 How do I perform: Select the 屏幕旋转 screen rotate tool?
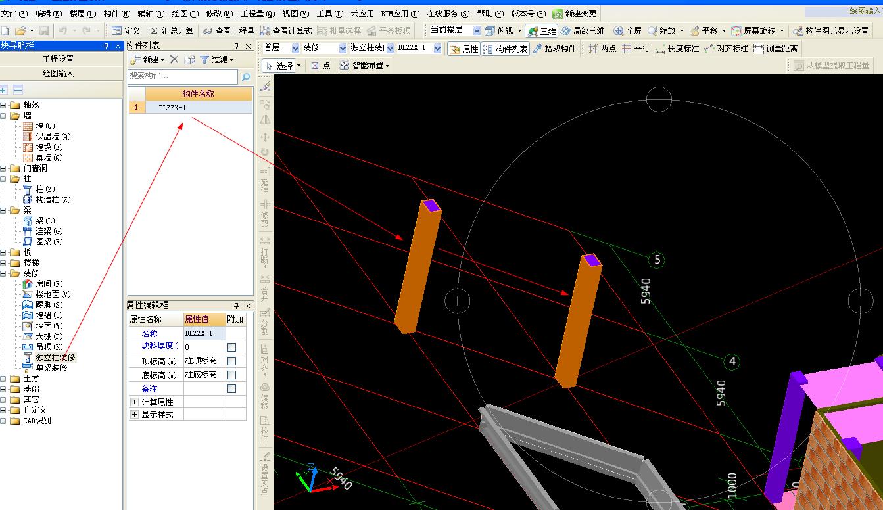click(753, 31)
